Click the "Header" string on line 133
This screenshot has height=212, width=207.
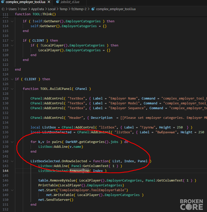(76, 118)
